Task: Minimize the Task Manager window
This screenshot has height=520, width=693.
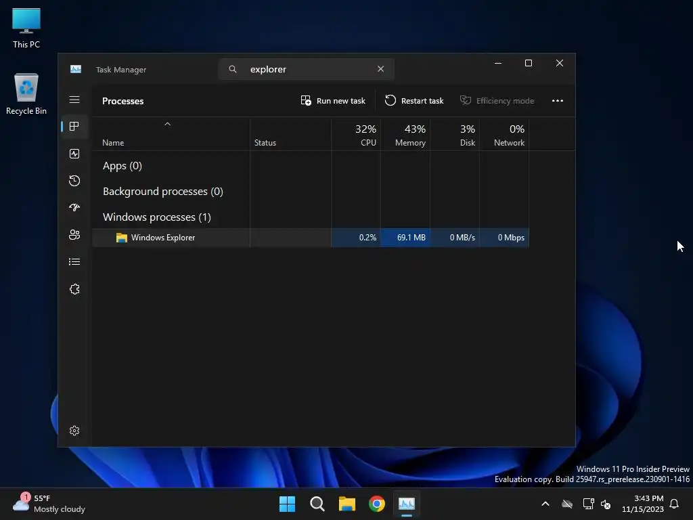Action: [x=497, y=63]
